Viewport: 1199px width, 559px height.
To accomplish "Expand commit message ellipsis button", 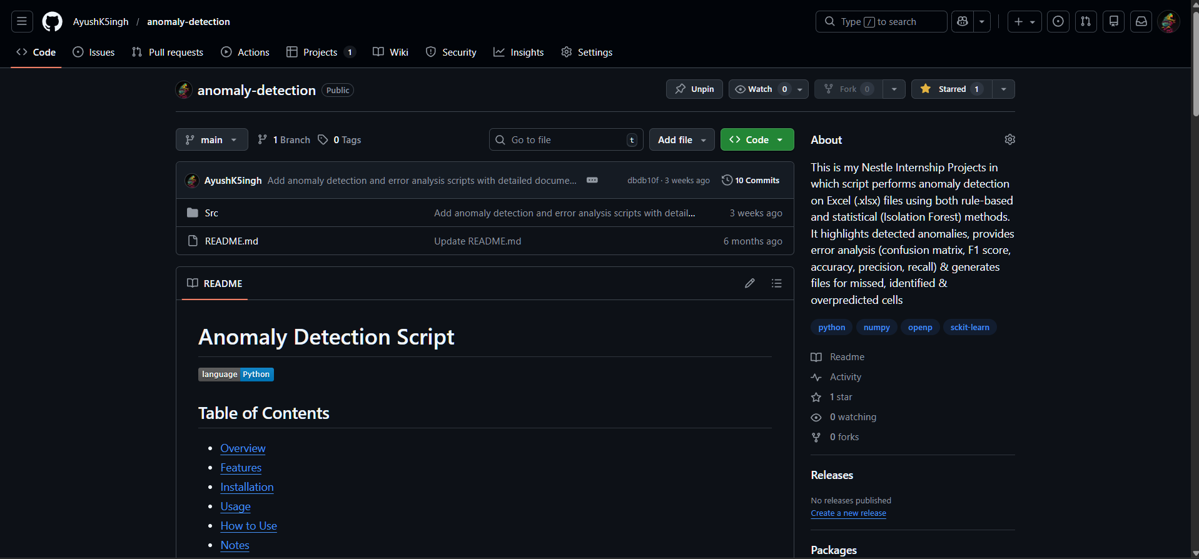I will pyautogui.click(x=592, y=180).
